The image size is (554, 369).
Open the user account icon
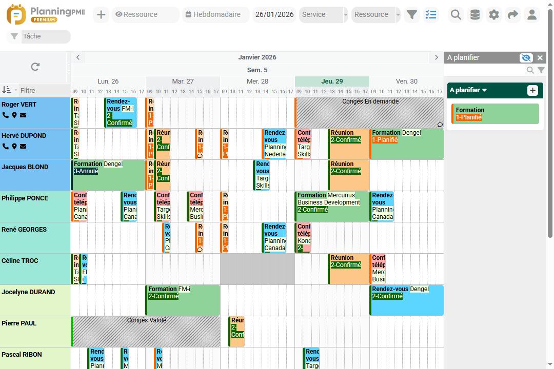[x=532, y=14]
